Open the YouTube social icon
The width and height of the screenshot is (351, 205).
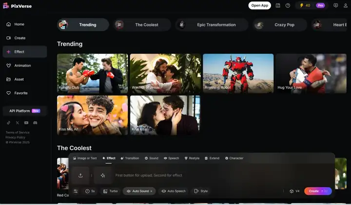(26, 123)
